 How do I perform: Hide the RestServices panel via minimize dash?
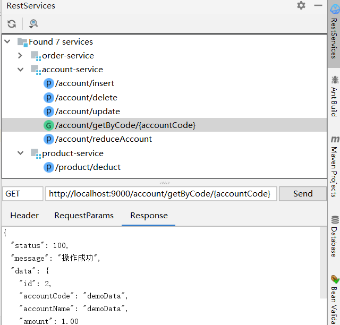click(318, 6)
